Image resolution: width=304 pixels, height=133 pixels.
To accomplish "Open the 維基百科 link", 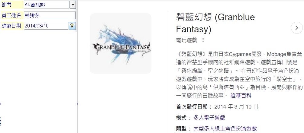I will coord(241,96).
